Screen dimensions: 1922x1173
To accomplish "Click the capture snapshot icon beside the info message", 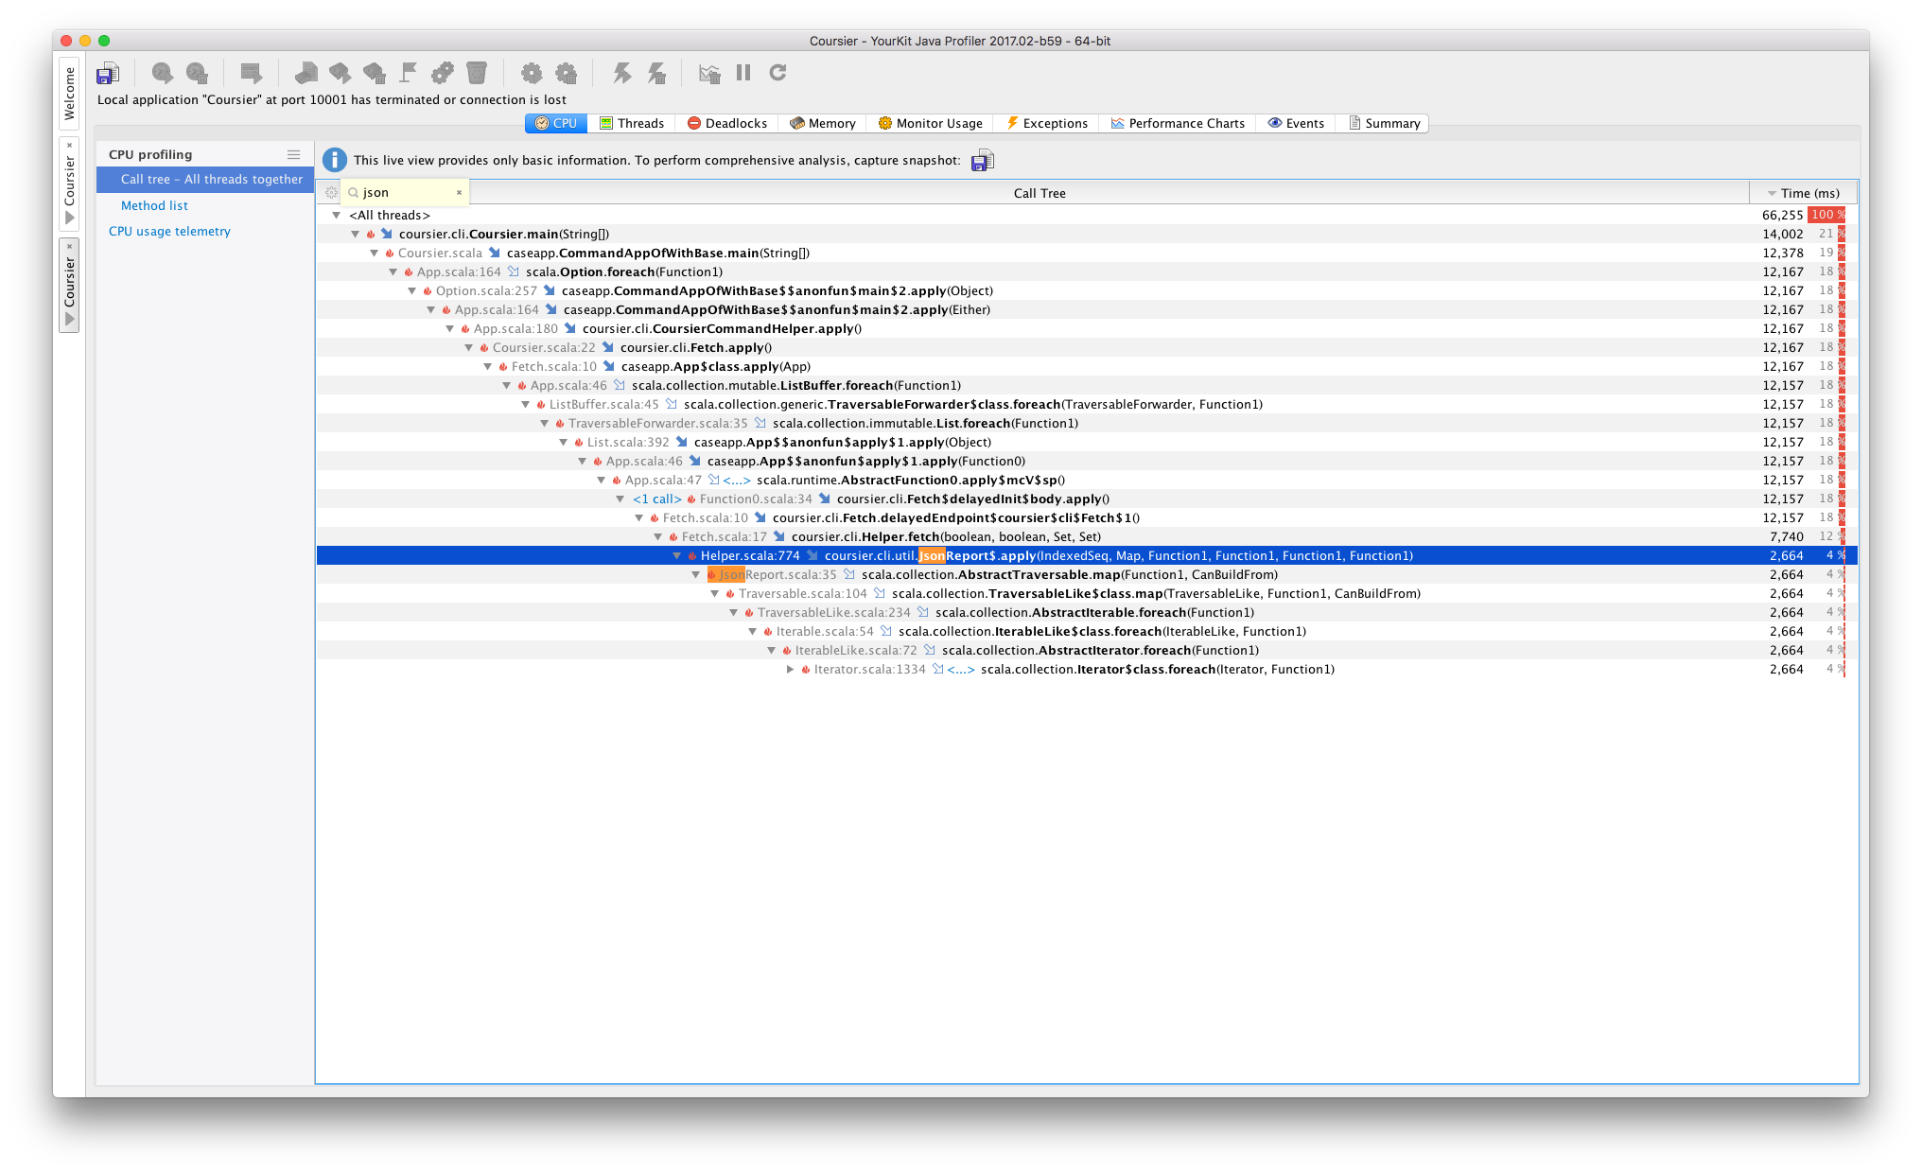I will click(983, 161).
